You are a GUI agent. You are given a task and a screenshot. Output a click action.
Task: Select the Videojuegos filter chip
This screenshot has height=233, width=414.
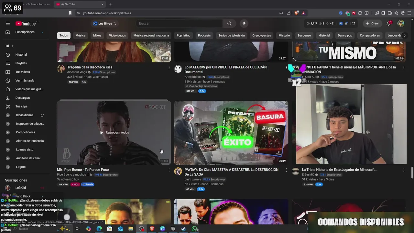(x=117, y=36)
